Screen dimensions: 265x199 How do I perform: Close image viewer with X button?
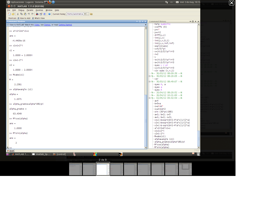[x=232, y=3]
